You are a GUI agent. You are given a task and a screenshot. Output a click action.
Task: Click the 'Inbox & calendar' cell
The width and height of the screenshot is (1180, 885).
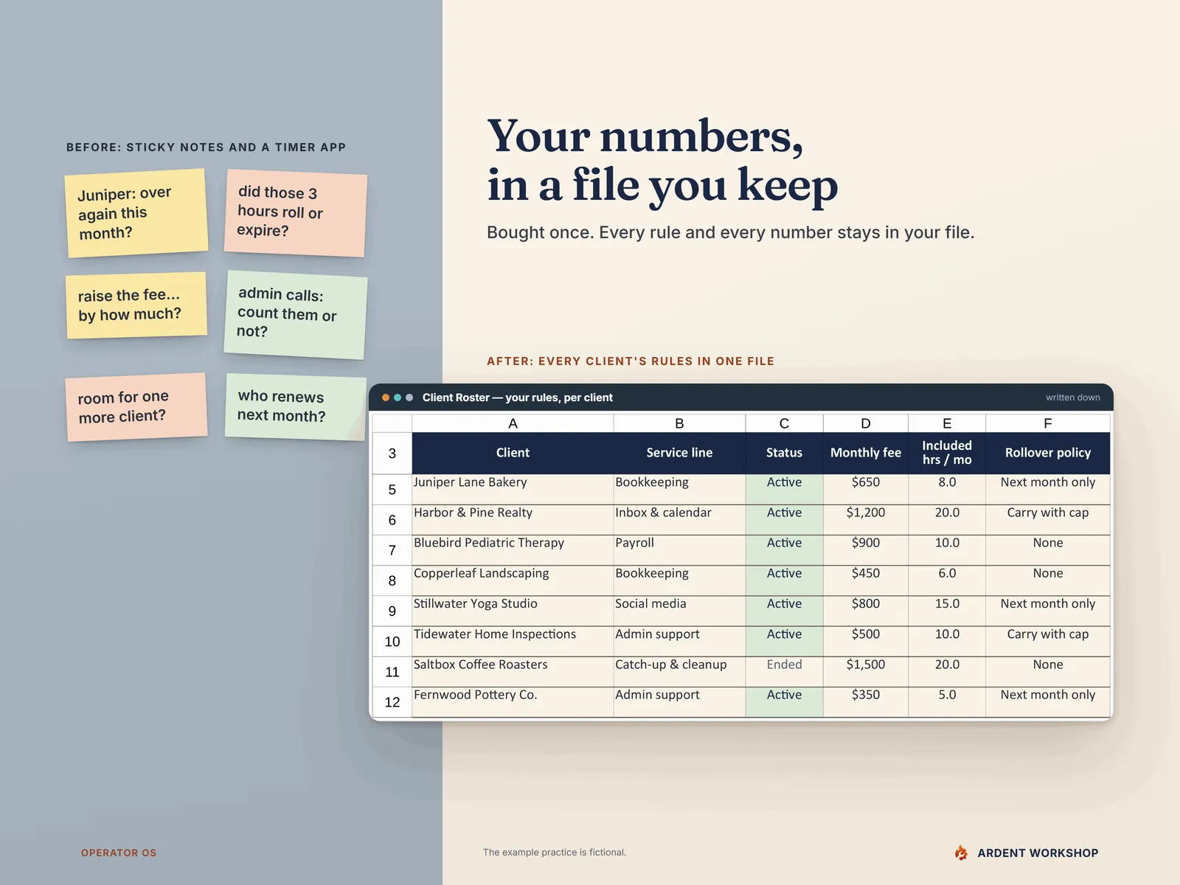pyautogui.click(x=679, y=520)
